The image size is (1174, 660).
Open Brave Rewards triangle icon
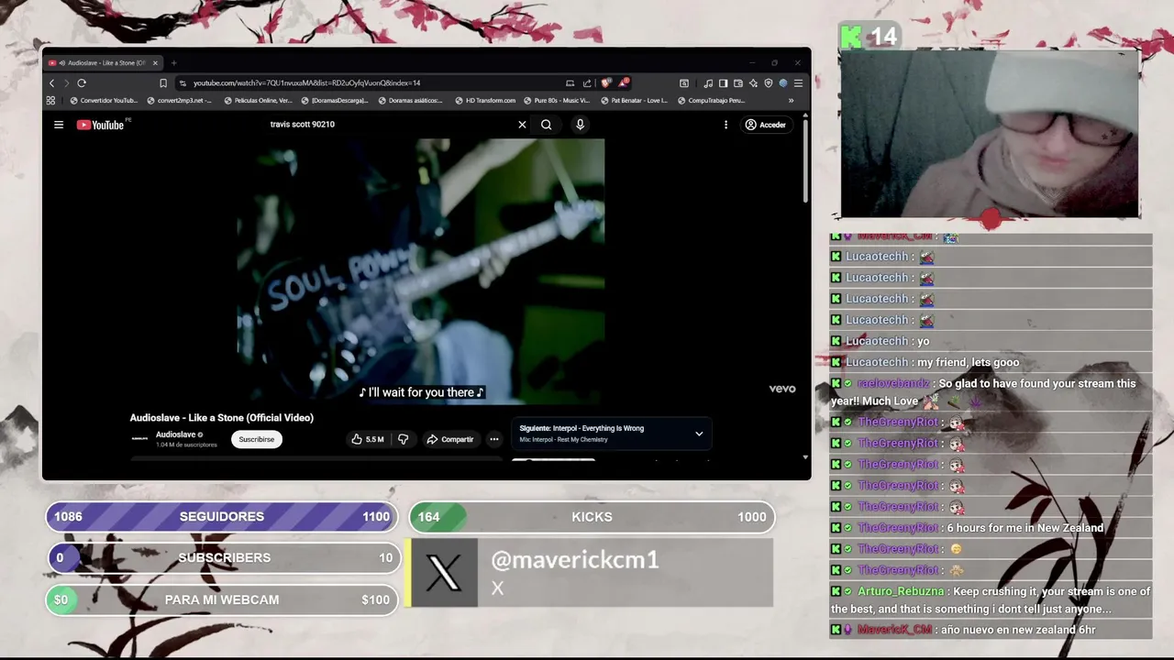(623, 82)
